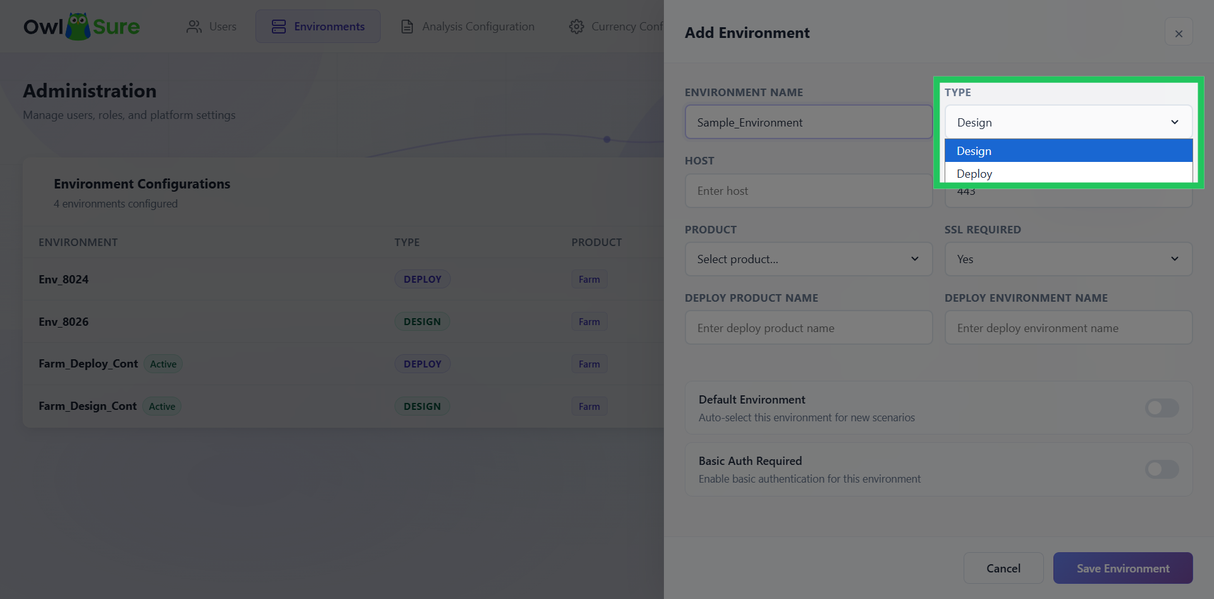This screenshot has height=599, width=1214.
Task: Choose Deploy from the Type list
Action: 1069,173
